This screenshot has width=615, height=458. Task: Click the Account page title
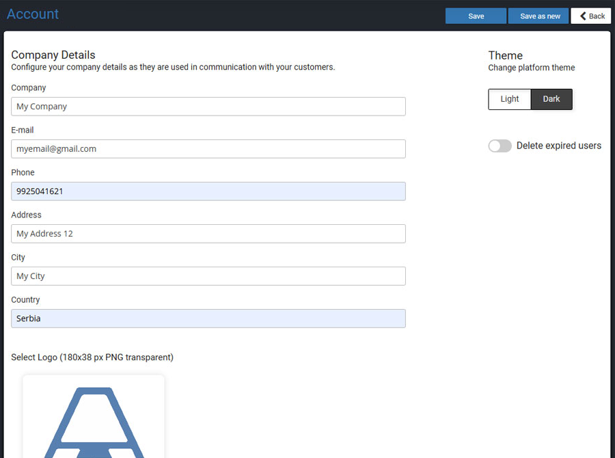33,14
